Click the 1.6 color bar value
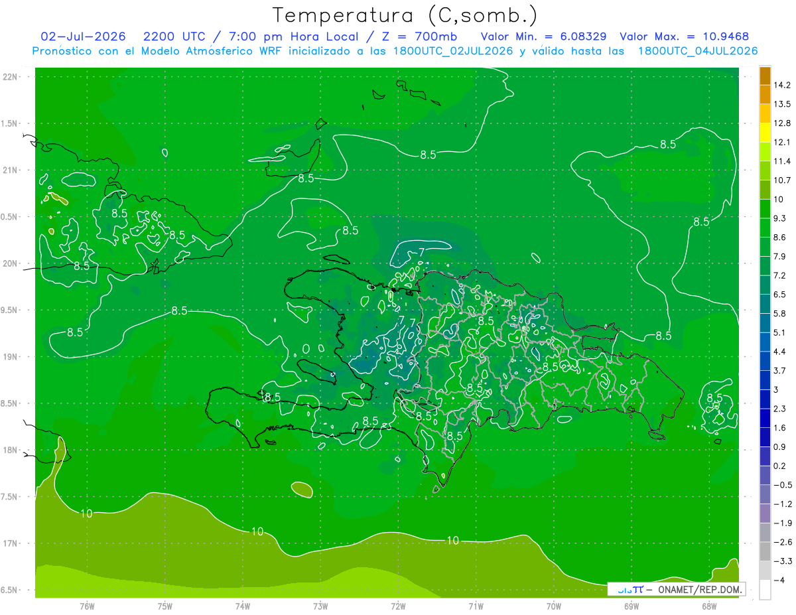 [779, 428]
